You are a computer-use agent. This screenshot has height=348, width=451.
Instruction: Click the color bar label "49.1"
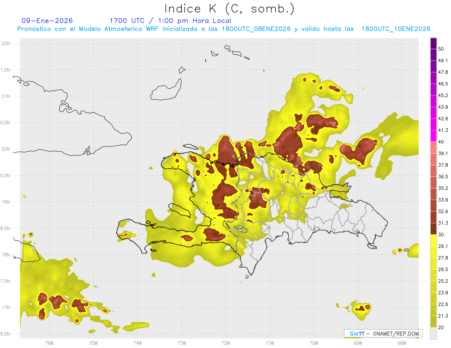pos(443,60)
